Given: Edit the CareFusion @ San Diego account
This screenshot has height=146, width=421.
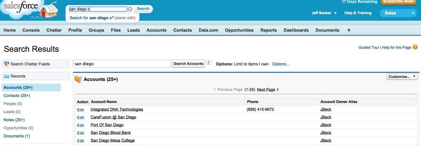Looking at the screenshot, I should pyautogui.click(x=80, y=117).
